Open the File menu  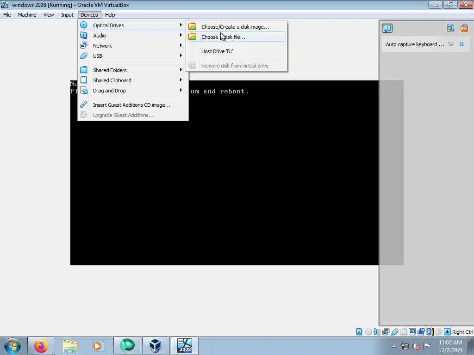(7, 15)
